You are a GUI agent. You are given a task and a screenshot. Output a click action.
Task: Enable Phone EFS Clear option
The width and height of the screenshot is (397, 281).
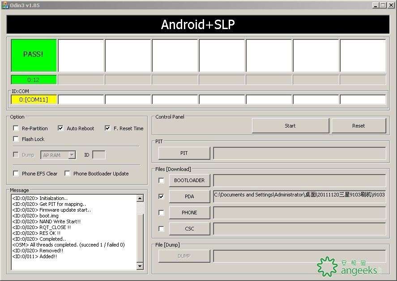16,174
